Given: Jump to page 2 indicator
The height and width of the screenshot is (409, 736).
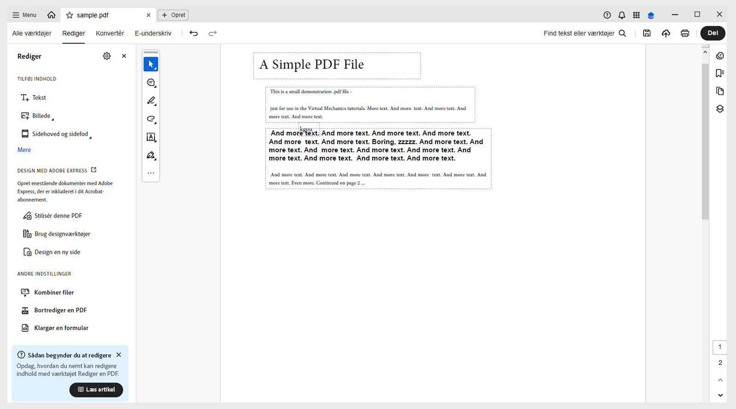Looking at the screenshot, I should [x=720, y=363].
